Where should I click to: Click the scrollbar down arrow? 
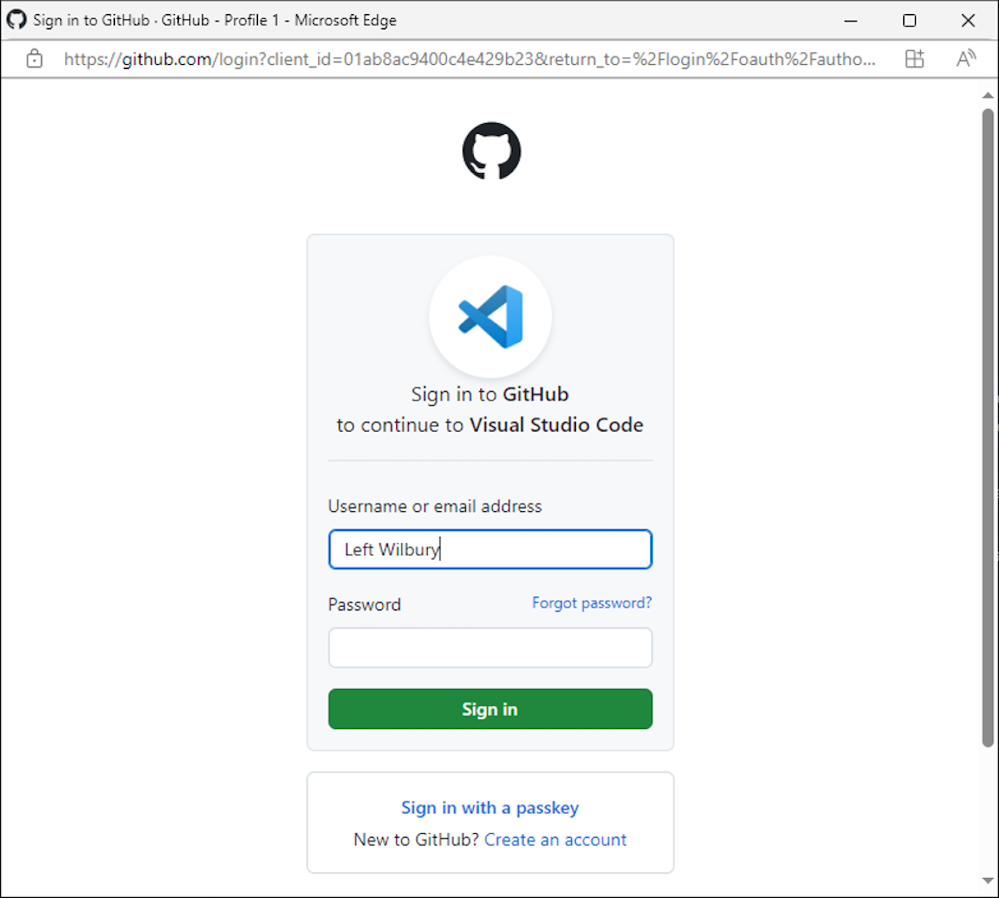pyautogui.click(x=987, y=882)
